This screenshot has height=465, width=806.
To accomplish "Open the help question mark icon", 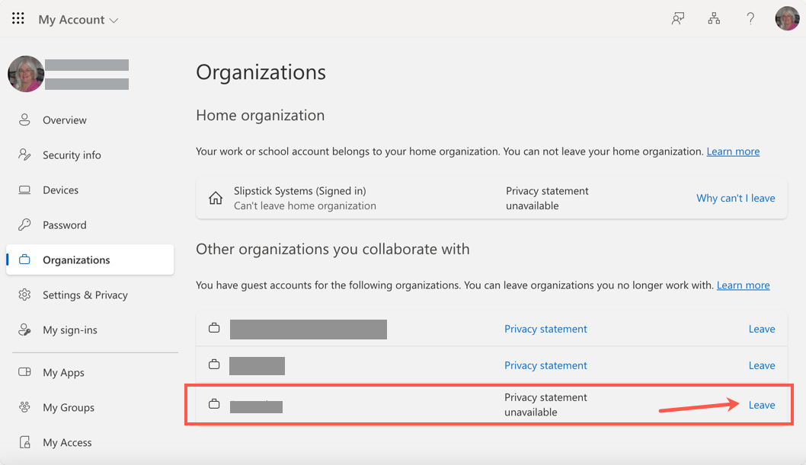I will pyautogui.click(x=750, y=19).
